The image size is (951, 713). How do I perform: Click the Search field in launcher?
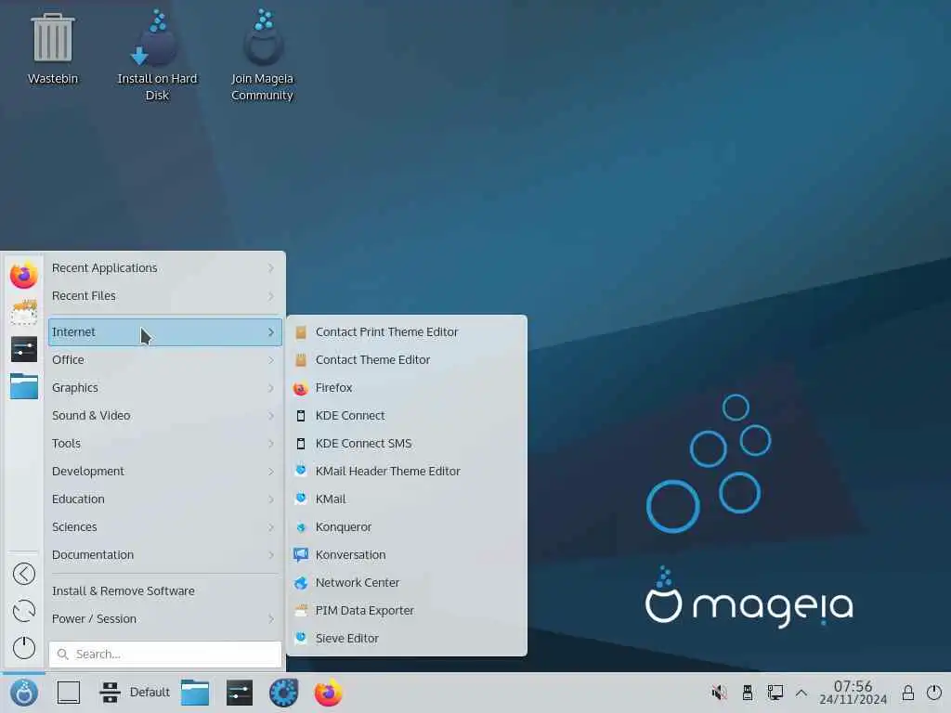point(165,655)
